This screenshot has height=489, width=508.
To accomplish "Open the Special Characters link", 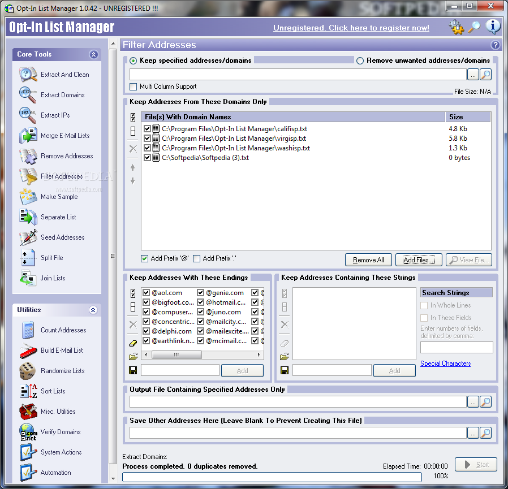I will 445,363.
